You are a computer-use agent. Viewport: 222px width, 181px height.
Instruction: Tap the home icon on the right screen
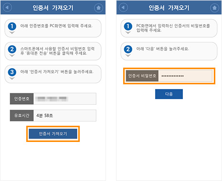pos(214,8)
